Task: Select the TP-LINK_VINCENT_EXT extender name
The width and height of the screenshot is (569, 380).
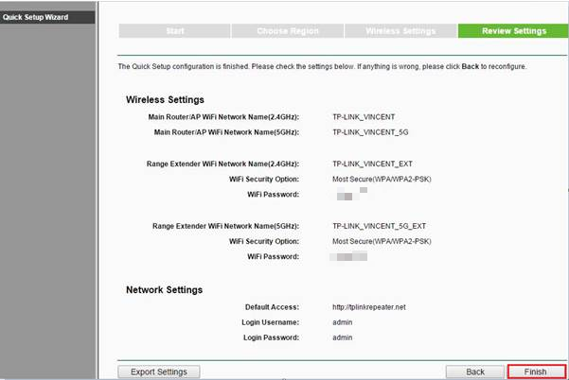Action: (x=376, y=164)
